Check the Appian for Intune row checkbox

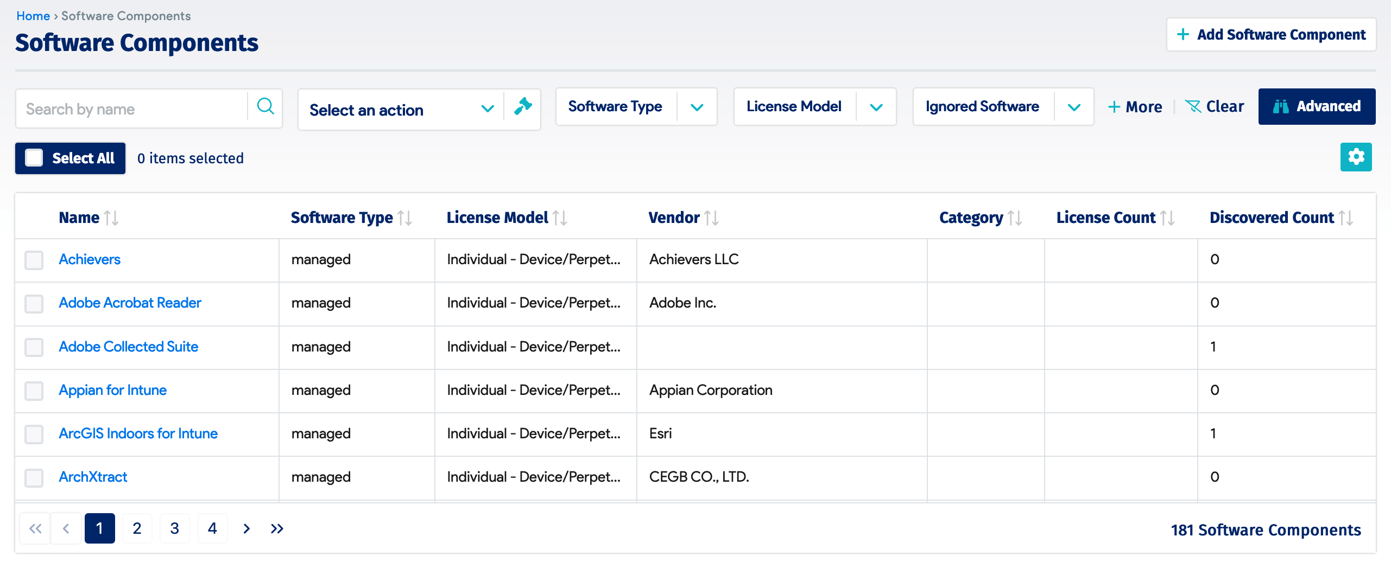pos(34,391)
